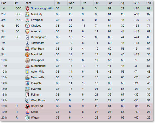Open the Scarborough Ath team link
Viewport: 155px width, 123px height.
(x=42, y=8)
